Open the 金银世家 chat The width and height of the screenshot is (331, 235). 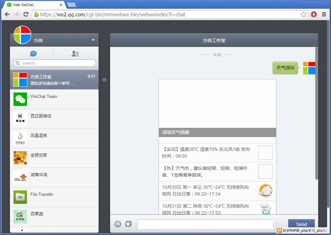point(54,158)
